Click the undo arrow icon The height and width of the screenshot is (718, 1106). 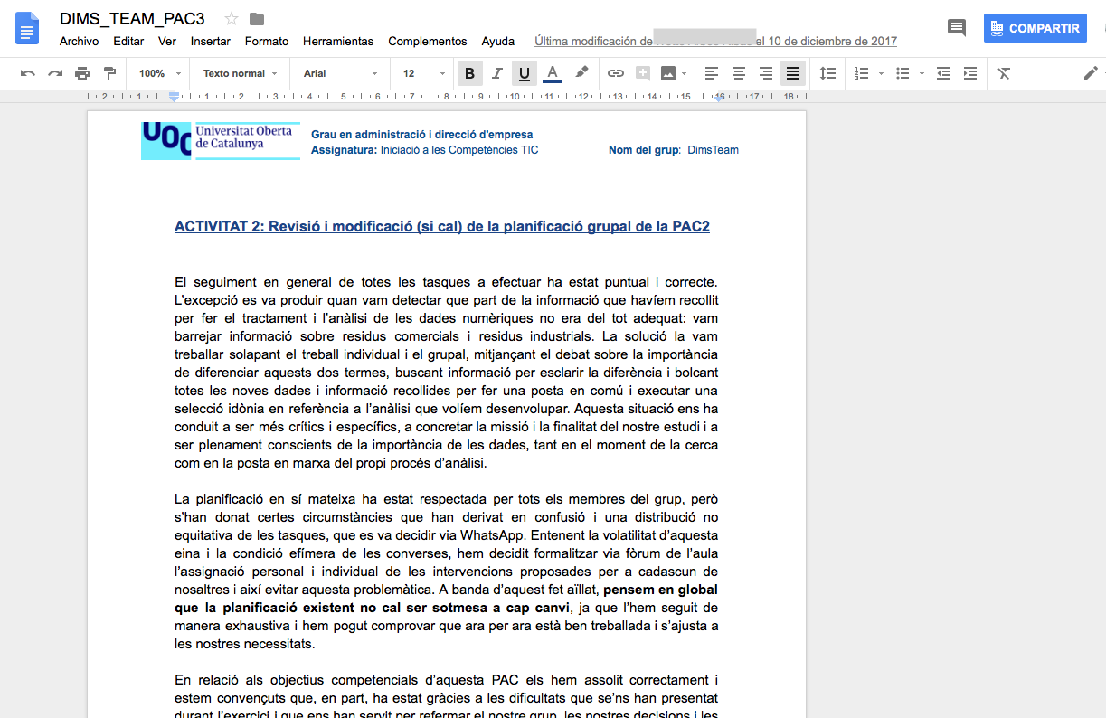28,73
